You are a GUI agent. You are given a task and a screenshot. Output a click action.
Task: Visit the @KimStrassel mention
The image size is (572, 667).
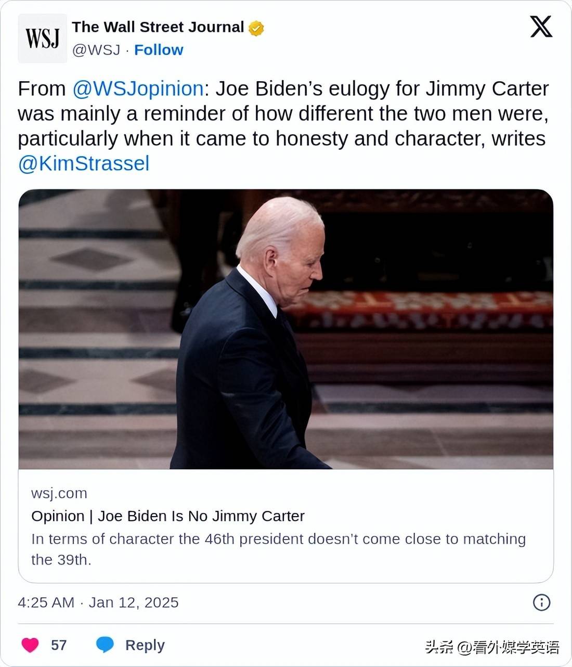[x=84, y=163]
